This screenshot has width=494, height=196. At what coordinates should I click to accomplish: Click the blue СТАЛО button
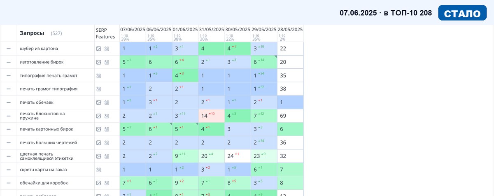463,13
